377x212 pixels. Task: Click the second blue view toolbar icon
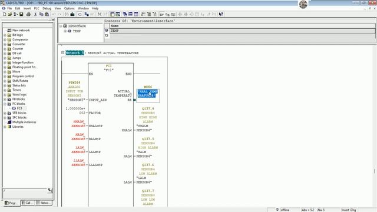pyautogui.click(x=131, y=14)
